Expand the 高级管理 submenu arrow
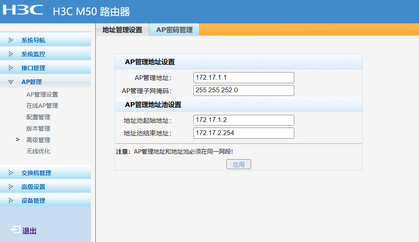The width and height of the screenshot is (419, 242). click(x=18, y=140)
